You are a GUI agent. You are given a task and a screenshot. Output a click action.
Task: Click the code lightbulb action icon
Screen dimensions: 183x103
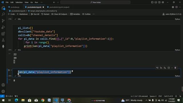[x=72, y=71]
